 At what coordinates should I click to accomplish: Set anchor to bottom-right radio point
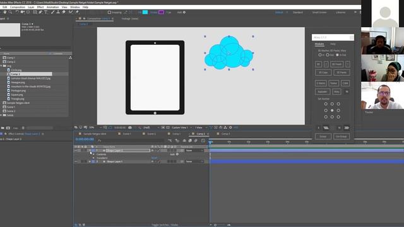(x=338, y=117)
